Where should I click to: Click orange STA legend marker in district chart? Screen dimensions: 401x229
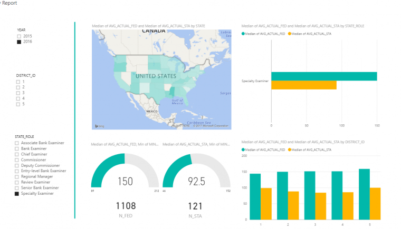(x=290, y=150)
